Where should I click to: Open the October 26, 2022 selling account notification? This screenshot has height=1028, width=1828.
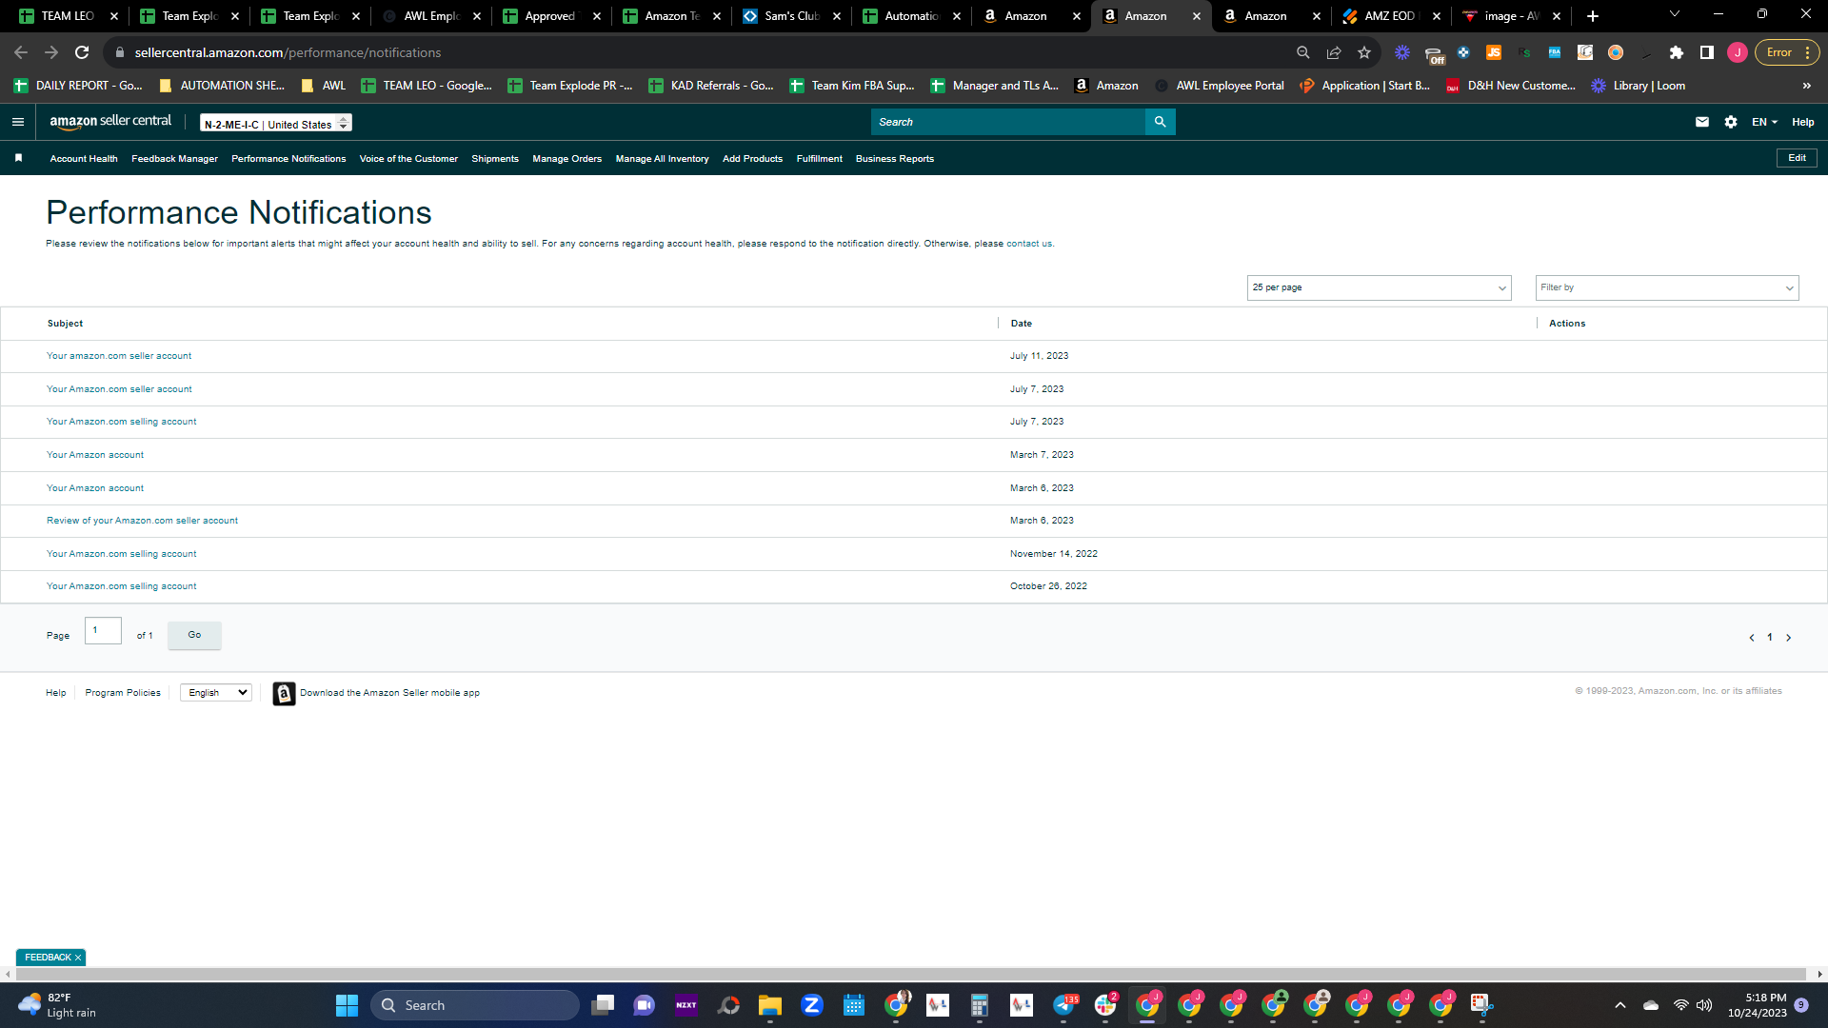(122, 586)
